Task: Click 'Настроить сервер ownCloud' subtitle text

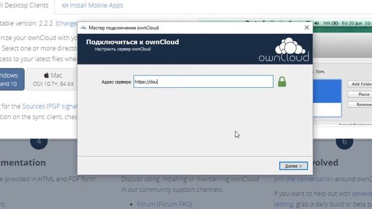Action: (123, 49)
